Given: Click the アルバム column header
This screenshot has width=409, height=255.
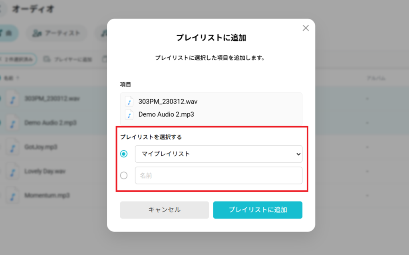Looking at the screenshot, I should (375, 78).
